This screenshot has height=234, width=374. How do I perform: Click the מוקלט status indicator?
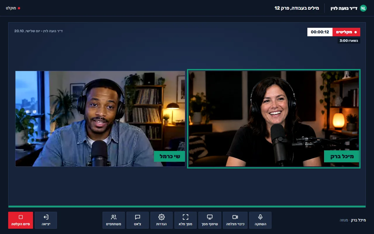(13, 8)
